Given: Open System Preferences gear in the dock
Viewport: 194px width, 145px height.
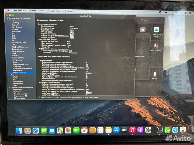Looking at the screenshot, I should click(148, 130).
